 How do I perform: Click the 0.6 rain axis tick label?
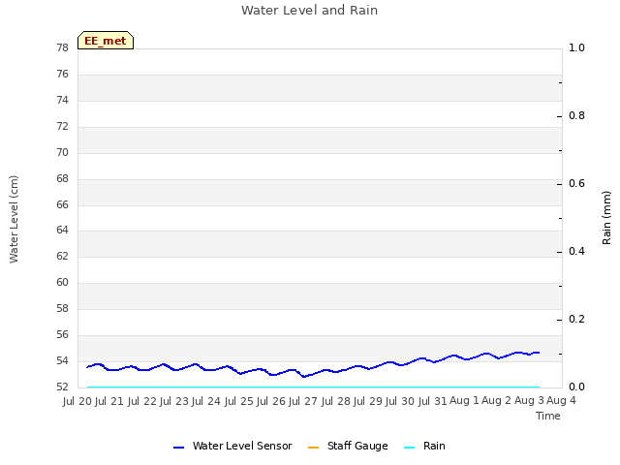click(577, 183)
